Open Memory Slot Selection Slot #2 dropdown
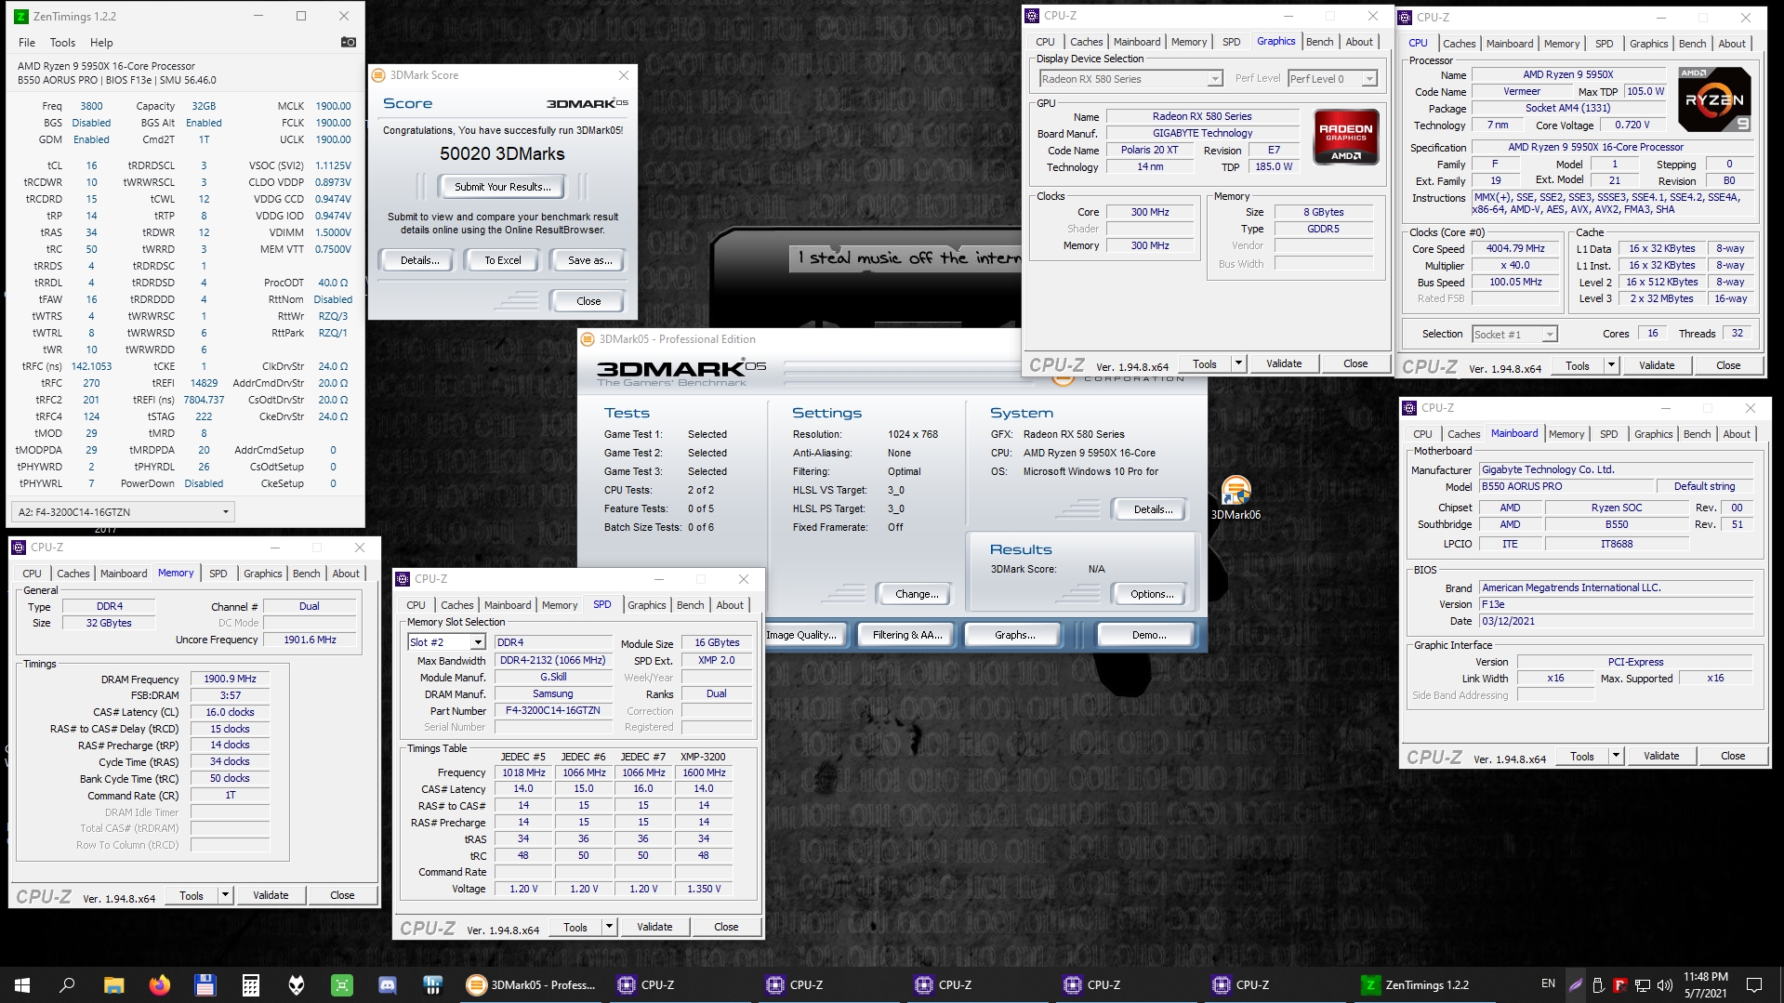The height and width of the screenshot is (1003, 1784). (447, 642)
